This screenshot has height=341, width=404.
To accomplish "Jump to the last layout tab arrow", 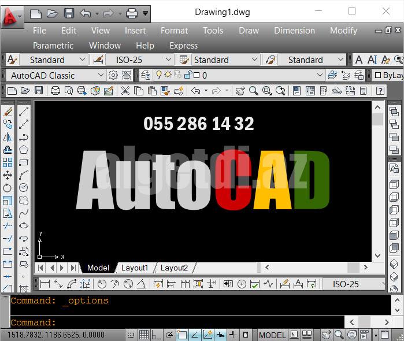I will [73, 268].
